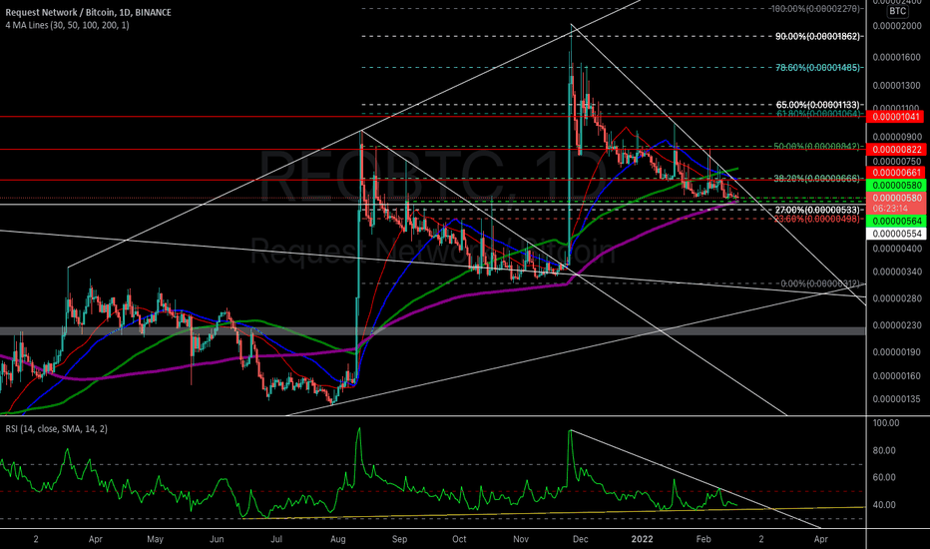
Task: Select the 65.00%(0.00001133) Fibonacci label
Action: 818,105
